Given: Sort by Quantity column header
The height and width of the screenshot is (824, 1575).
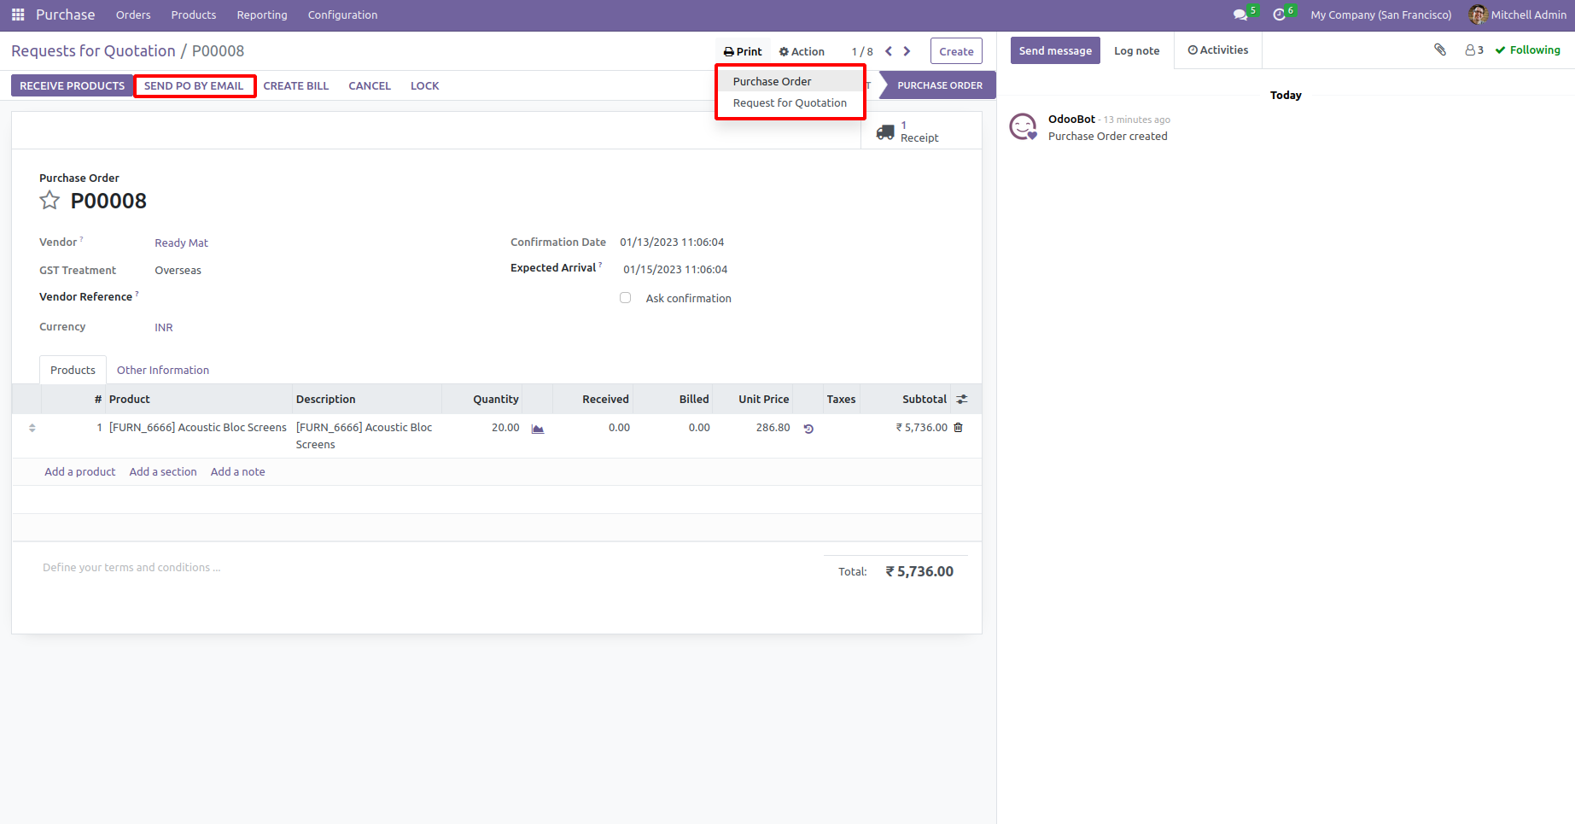Looking at the screenshot, I should point(482,399).
